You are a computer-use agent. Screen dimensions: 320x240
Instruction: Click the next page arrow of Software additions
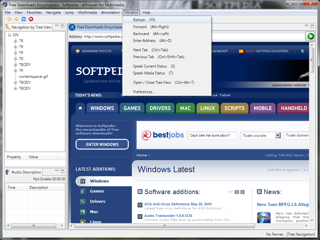(x=242, y=192)
